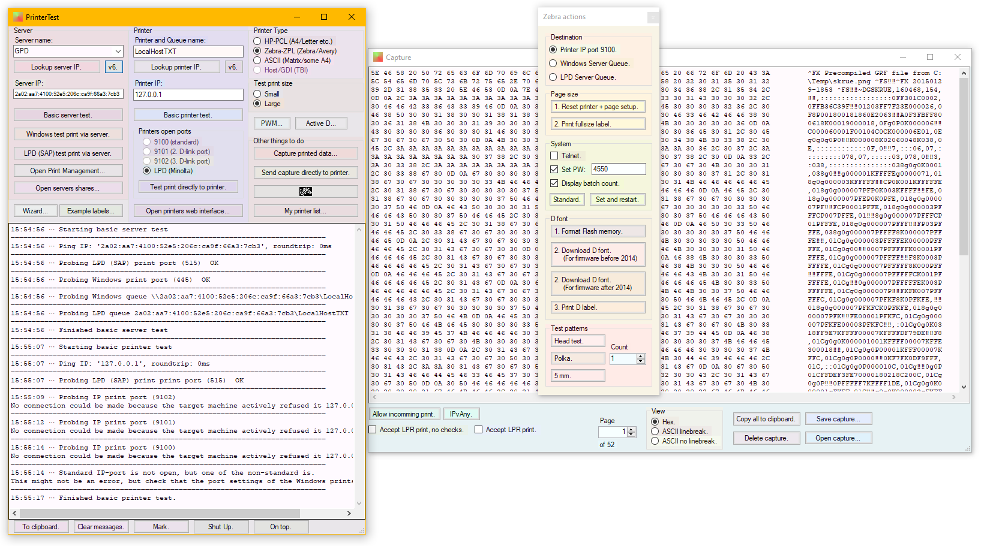Increase the Count spinner value

pyautogui.click(x=641, y=356)
